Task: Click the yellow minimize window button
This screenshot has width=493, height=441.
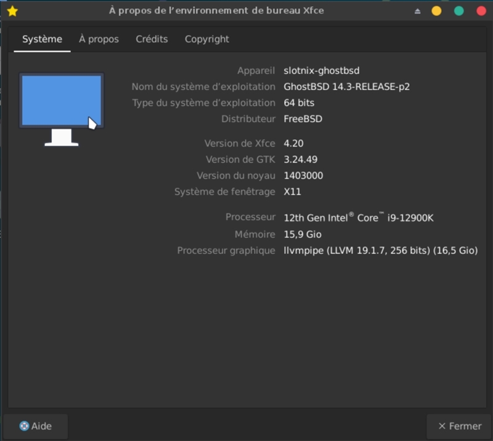Action: coord(436,11)
